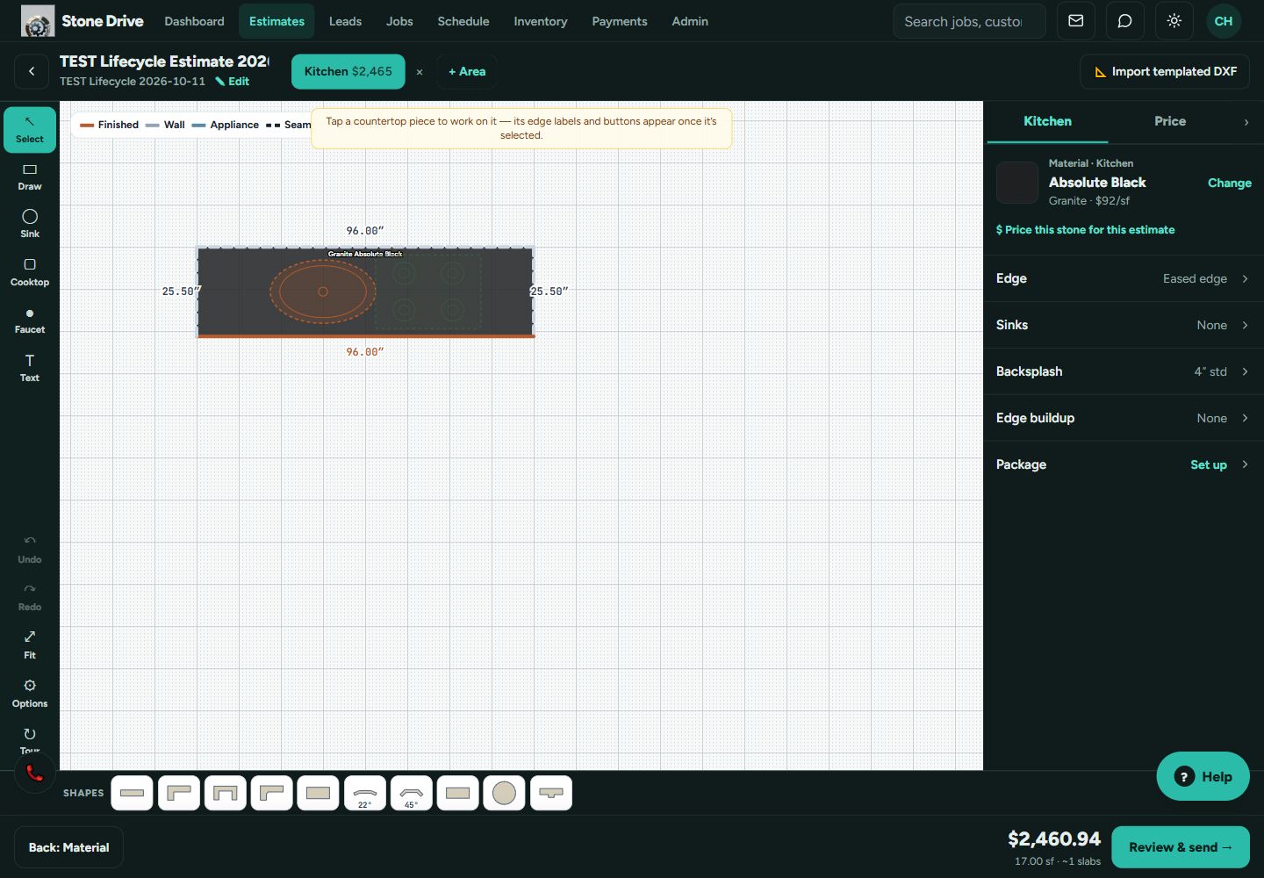Image resolution: width=1264 pixels, height=878 pixels.
Task: Click Review & send
Action: [1181, 847]
